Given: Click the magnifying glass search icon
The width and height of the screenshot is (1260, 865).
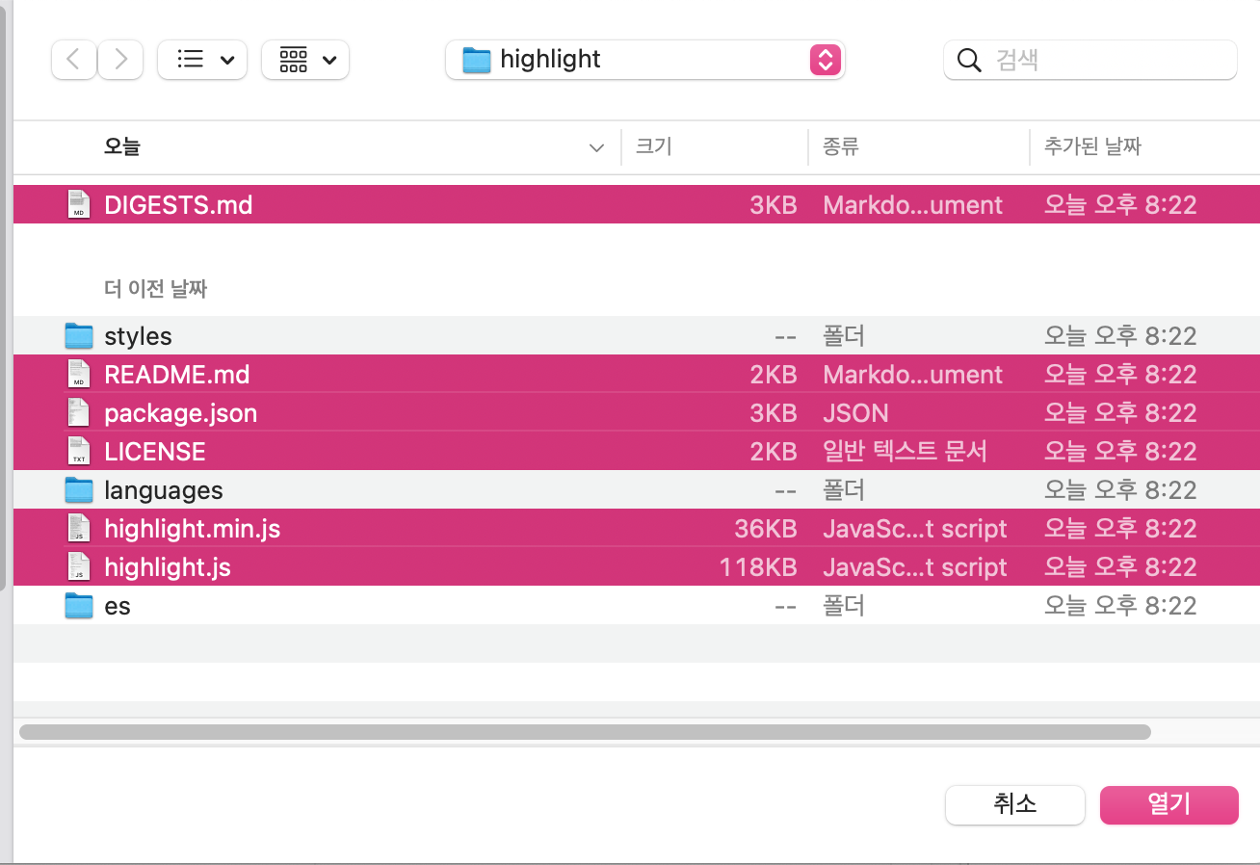Looking at the screenshot, I should pos(969,60).
